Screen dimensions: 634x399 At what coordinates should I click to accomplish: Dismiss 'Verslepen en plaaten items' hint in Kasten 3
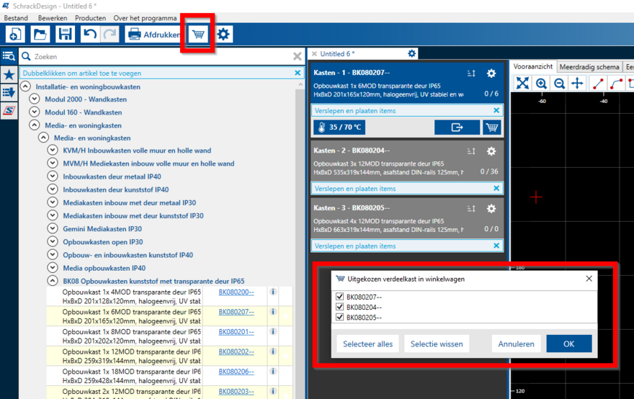point(496,246)
